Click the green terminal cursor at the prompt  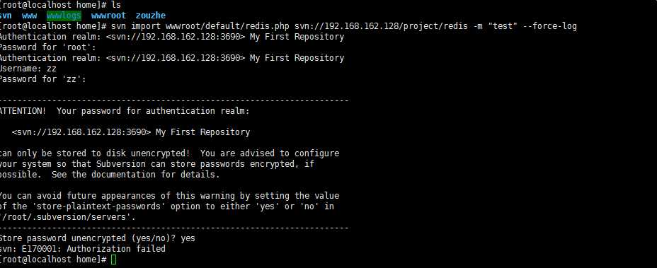pyautogui.click(x=113, y=260)
